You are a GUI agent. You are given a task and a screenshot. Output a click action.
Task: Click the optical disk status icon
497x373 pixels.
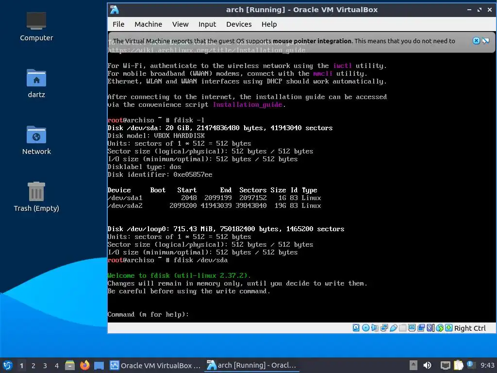(365, 328)
